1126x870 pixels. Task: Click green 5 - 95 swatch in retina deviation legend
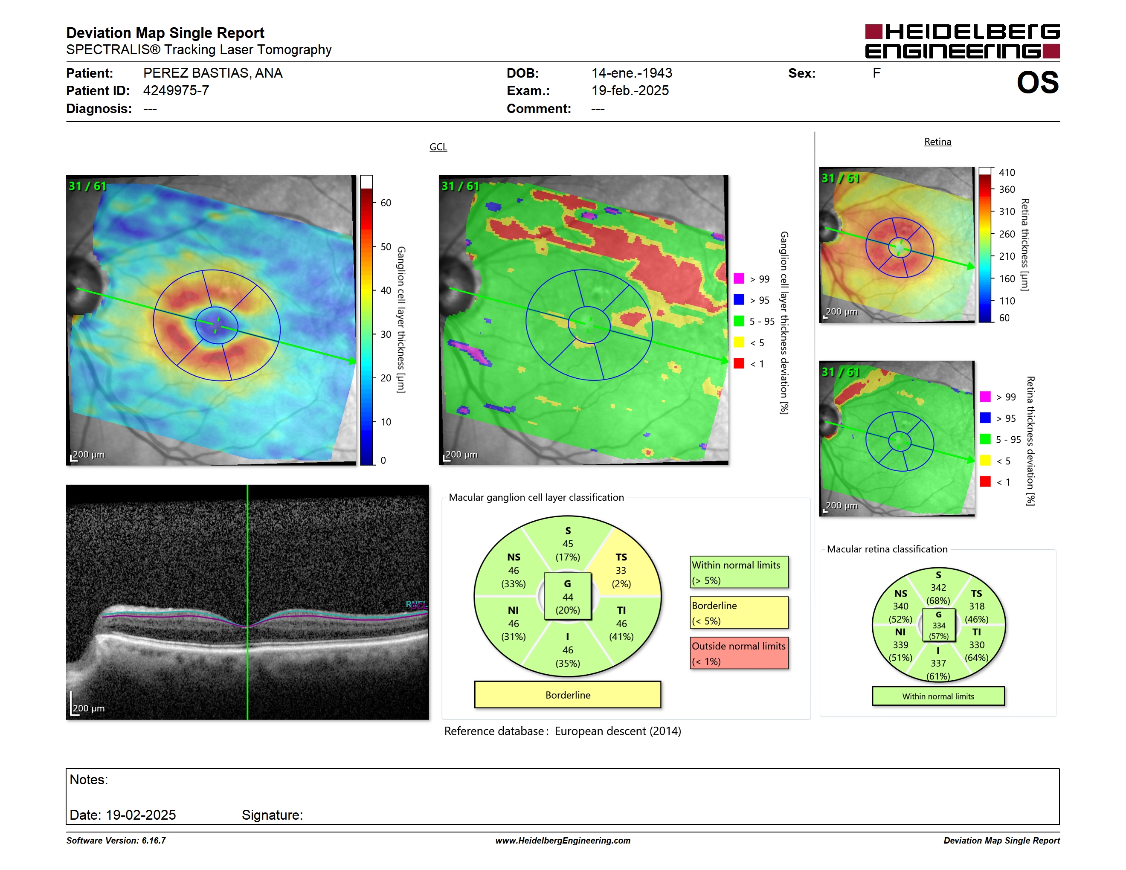985,439
